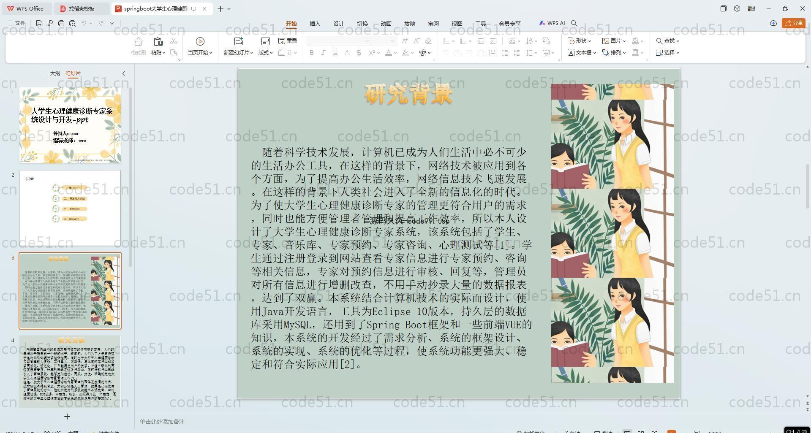Align text left
The width and height of the screenshot is (811, 433).
pos(445,53)
